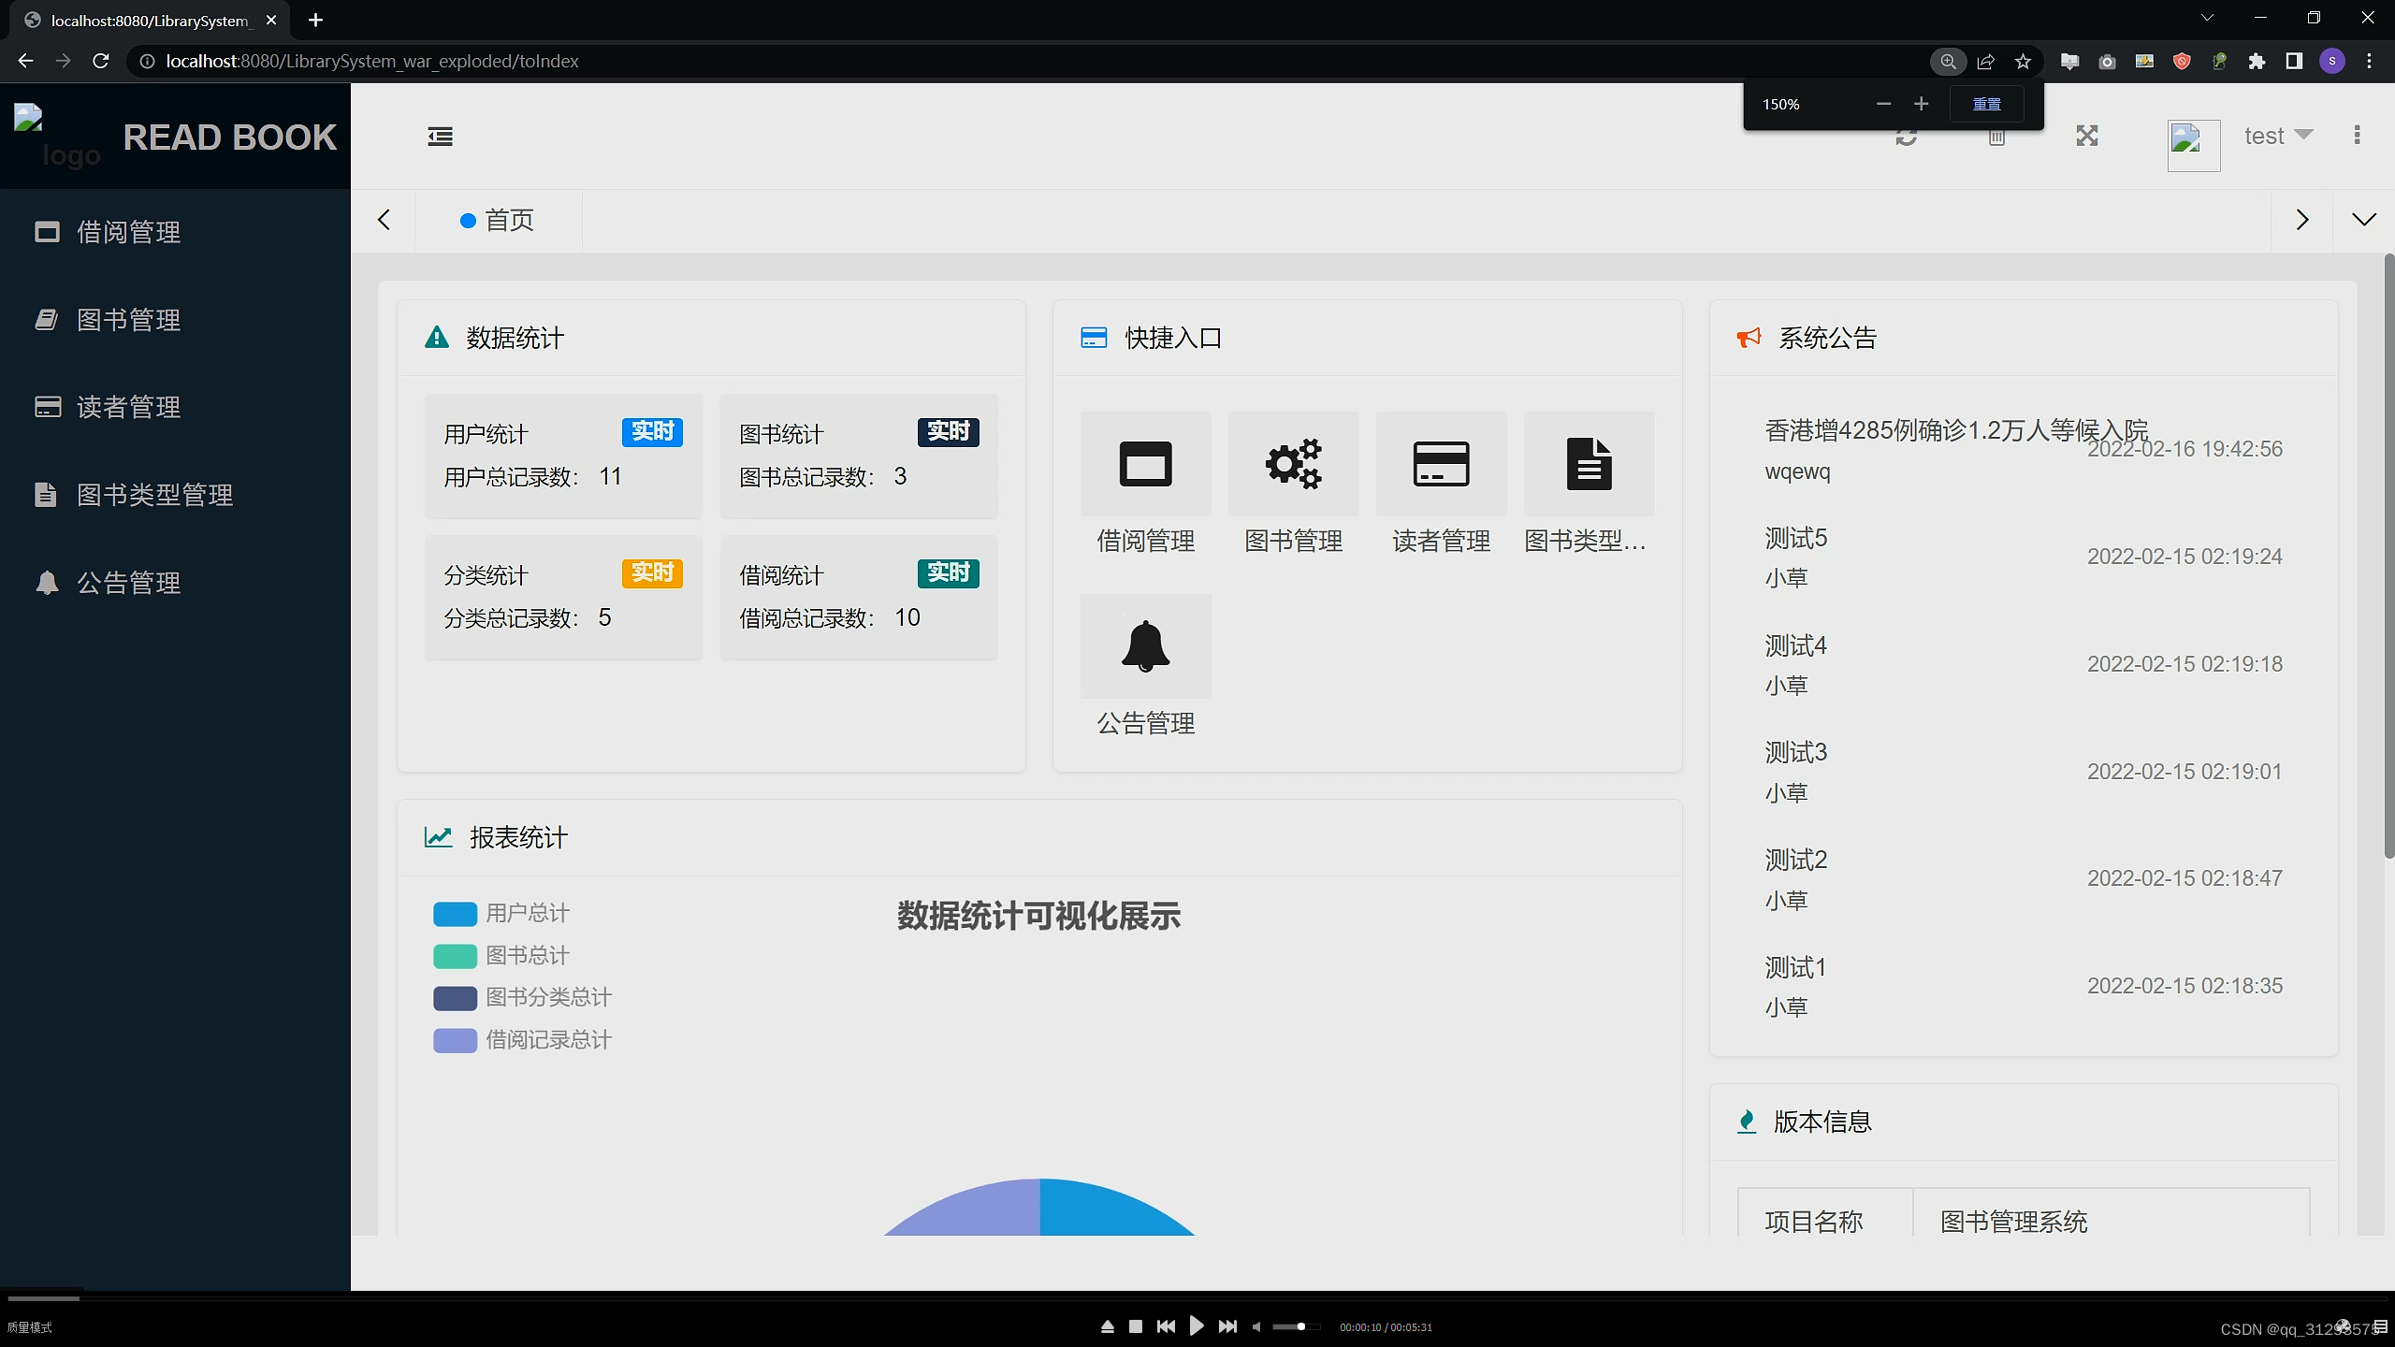The image size is (2395, 1347).
Task: Click the 图书分类总计 color swatch
Action: [x=455, y=998]
